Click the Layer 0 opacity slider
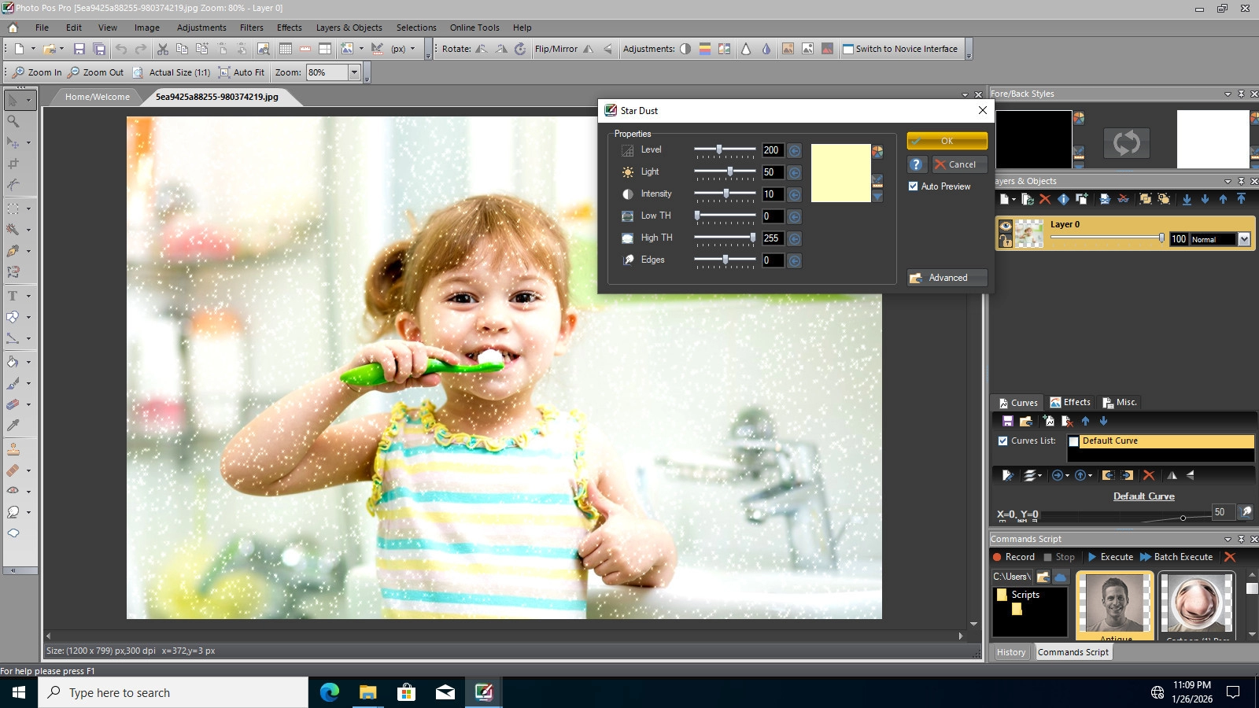This screenshot has width=1259, height=708. click(x=1107, y=238)
